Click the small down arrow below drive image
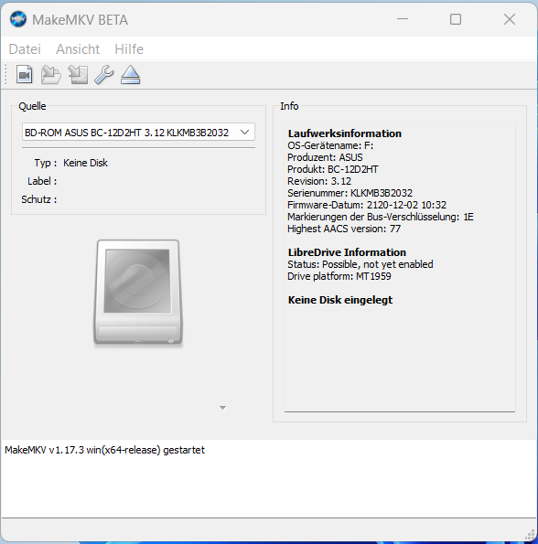538x544 pixels. click(x=223, y=408)
